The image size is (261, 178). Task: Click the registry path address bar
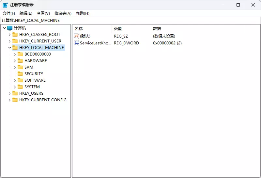click(x=130, y=21)
